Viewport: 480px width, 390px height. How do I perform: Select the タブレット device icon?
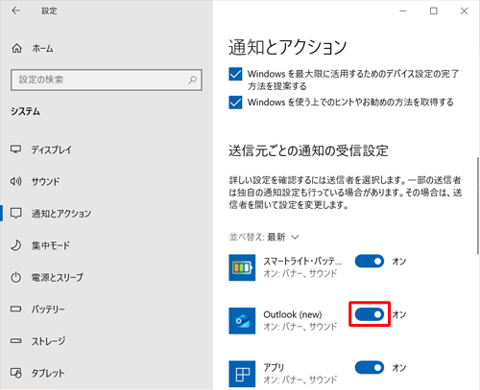[x=16, y=373]
